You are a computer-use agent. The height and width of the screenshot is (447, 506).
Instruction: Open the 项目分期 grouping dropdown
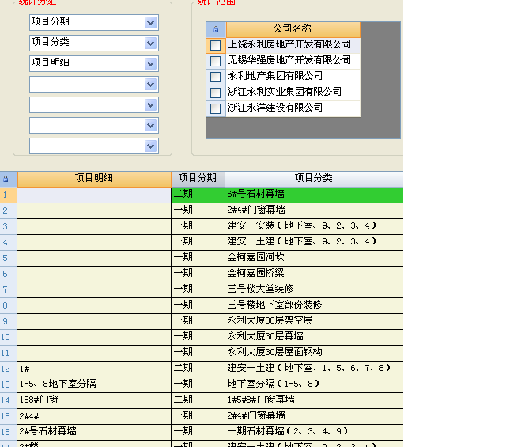151,23
